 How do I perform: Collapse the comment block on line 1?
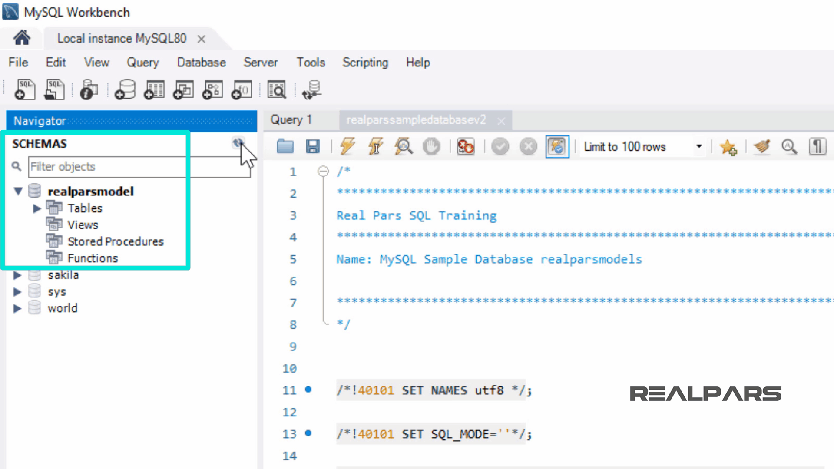pyautogui.click(x=323, y=172)
